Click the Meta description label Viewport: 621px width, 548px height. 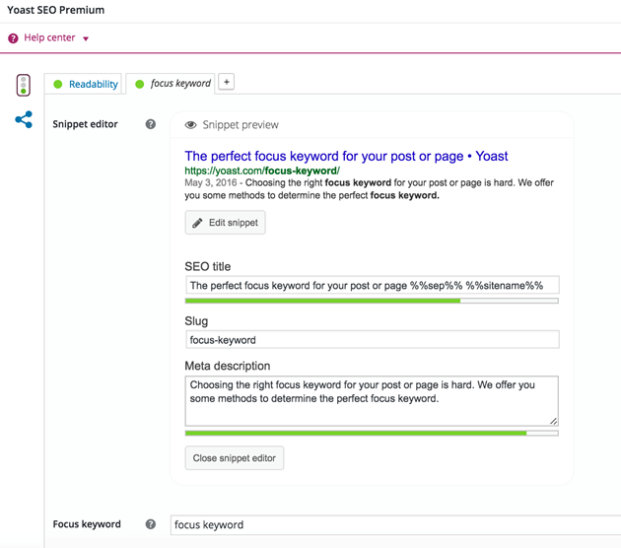pos(228,366)
